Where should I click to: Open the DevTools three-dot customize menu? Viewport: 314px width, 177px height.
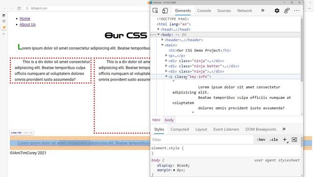[x=296, y=11]
